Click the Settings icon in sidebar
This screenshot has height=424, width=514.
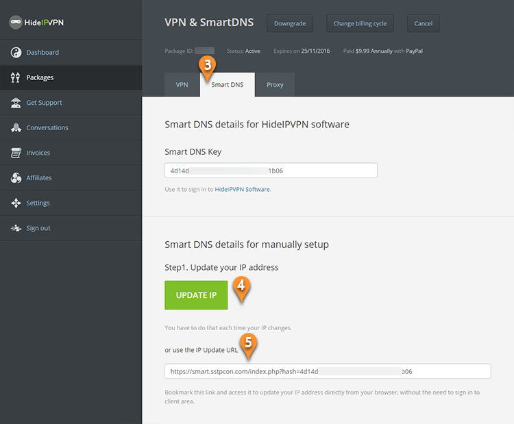[x=16, y=203]
